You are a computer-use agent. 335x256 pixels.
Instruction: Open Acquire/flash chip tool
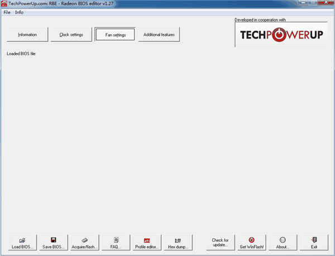(x=85, y=243)
